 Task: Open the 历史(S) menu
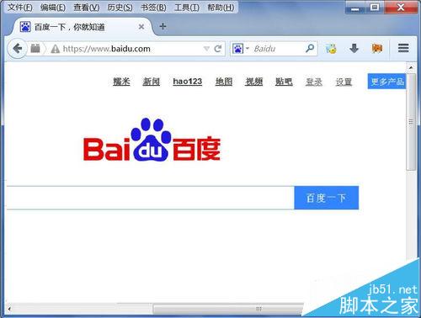(120, 8)
